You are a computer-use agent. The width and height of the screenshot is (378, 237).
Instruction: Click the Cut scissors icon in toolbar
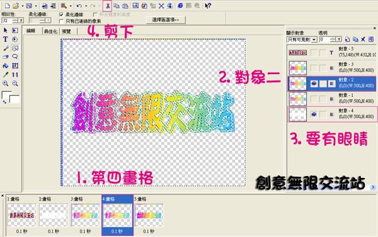click(x=108, y=6)
